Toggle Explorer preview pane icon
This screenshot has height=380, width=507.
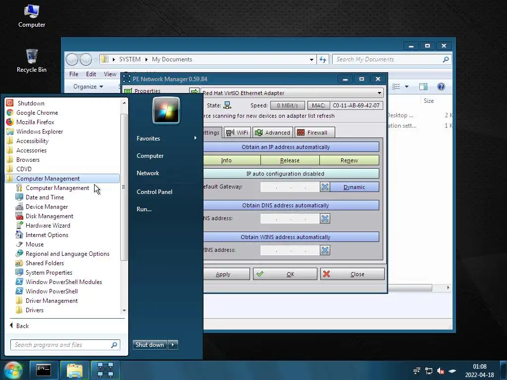[x=423, y=86]
